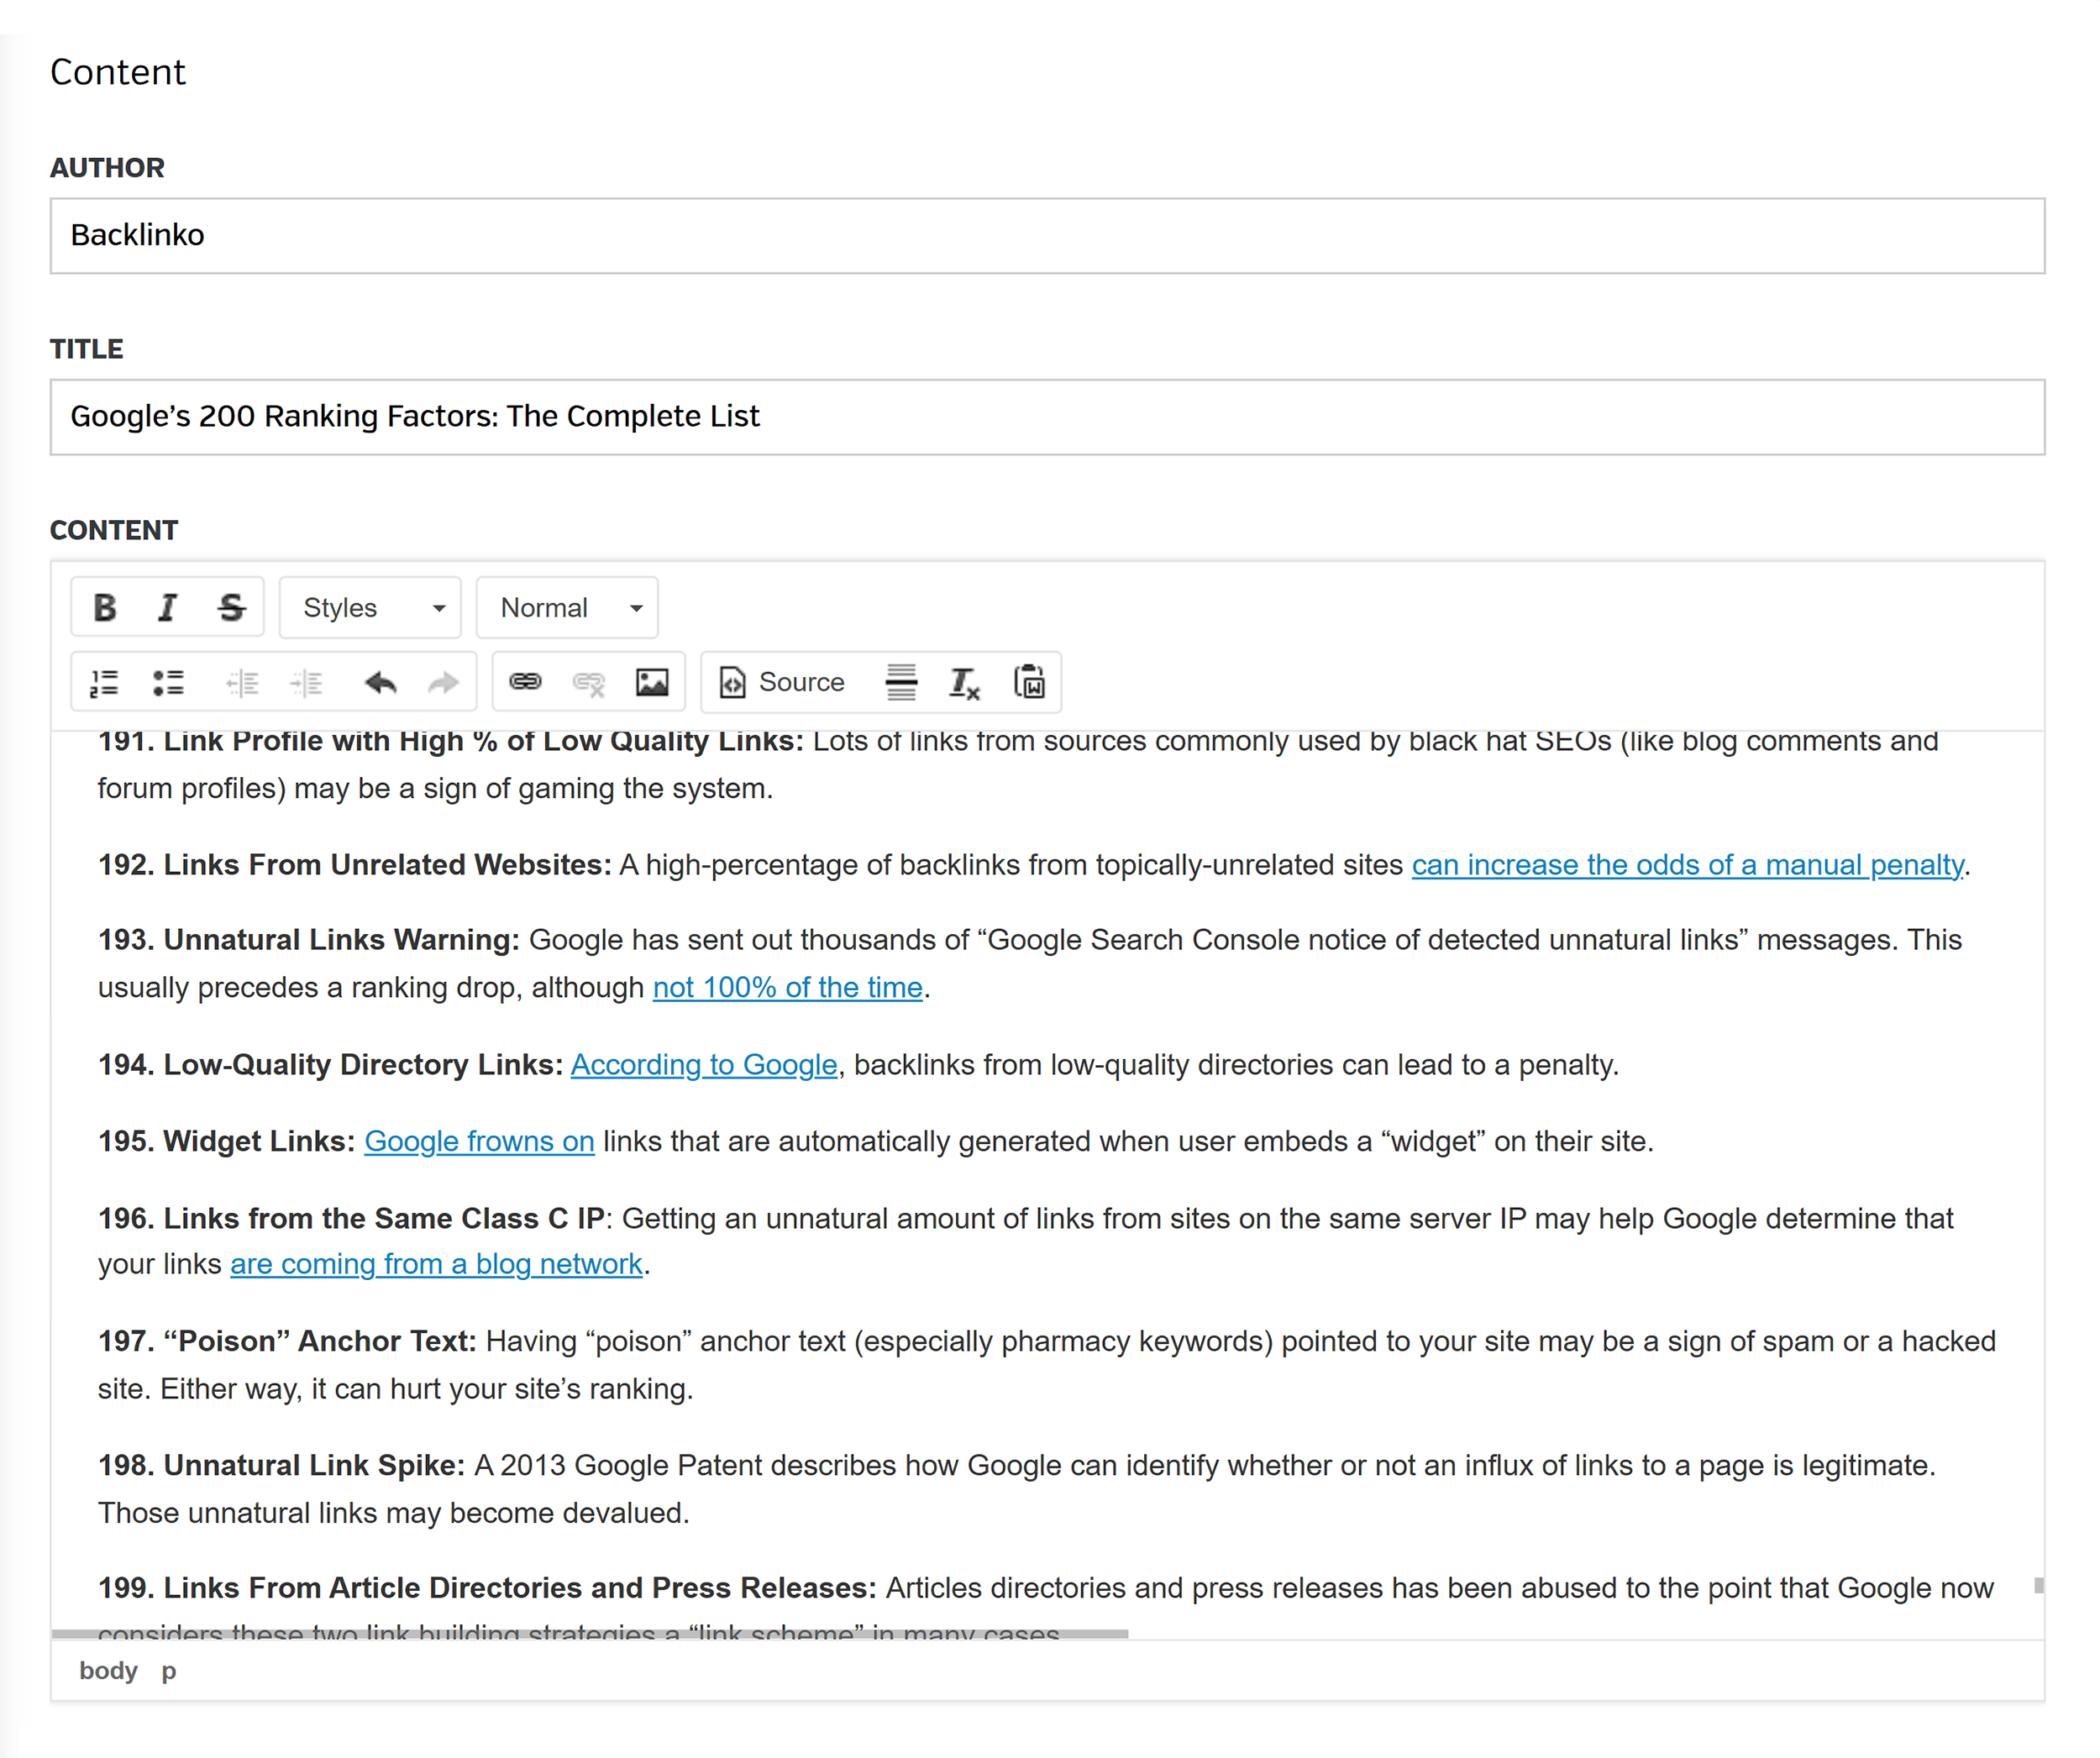This screenshot has width=2100, height=1758.
Task: Insert an image into the content
Action: tap(652, 682)
